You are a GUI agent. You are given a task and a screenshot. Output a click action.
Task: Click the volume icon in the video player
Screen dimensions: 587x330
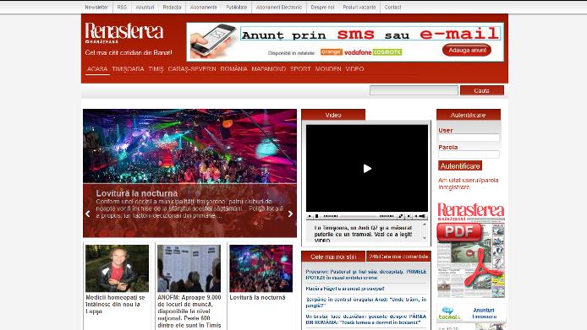coord(416,216)
